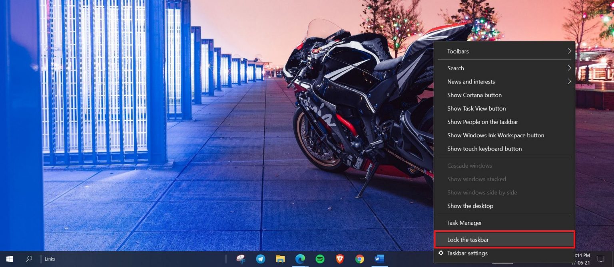Launch Telegram from the taskbar
Screen dimensions: 614x267
tap(261, 259)
